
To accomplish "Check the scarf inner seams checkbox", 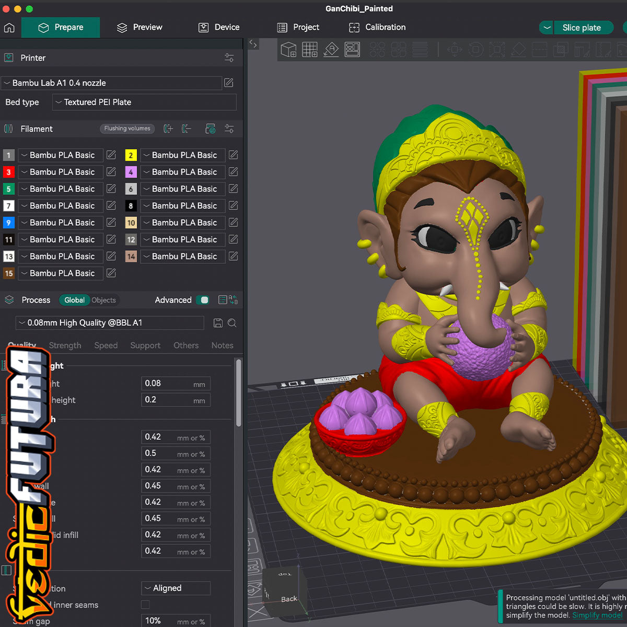I will (x=146, y=605).
